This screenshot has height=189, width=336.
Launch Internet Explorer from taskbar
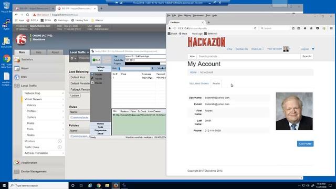[x=90, y=185]
